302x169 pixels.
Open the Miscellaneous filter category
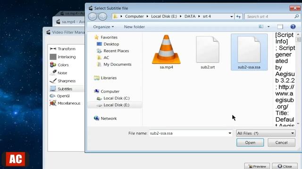point(65,103)
